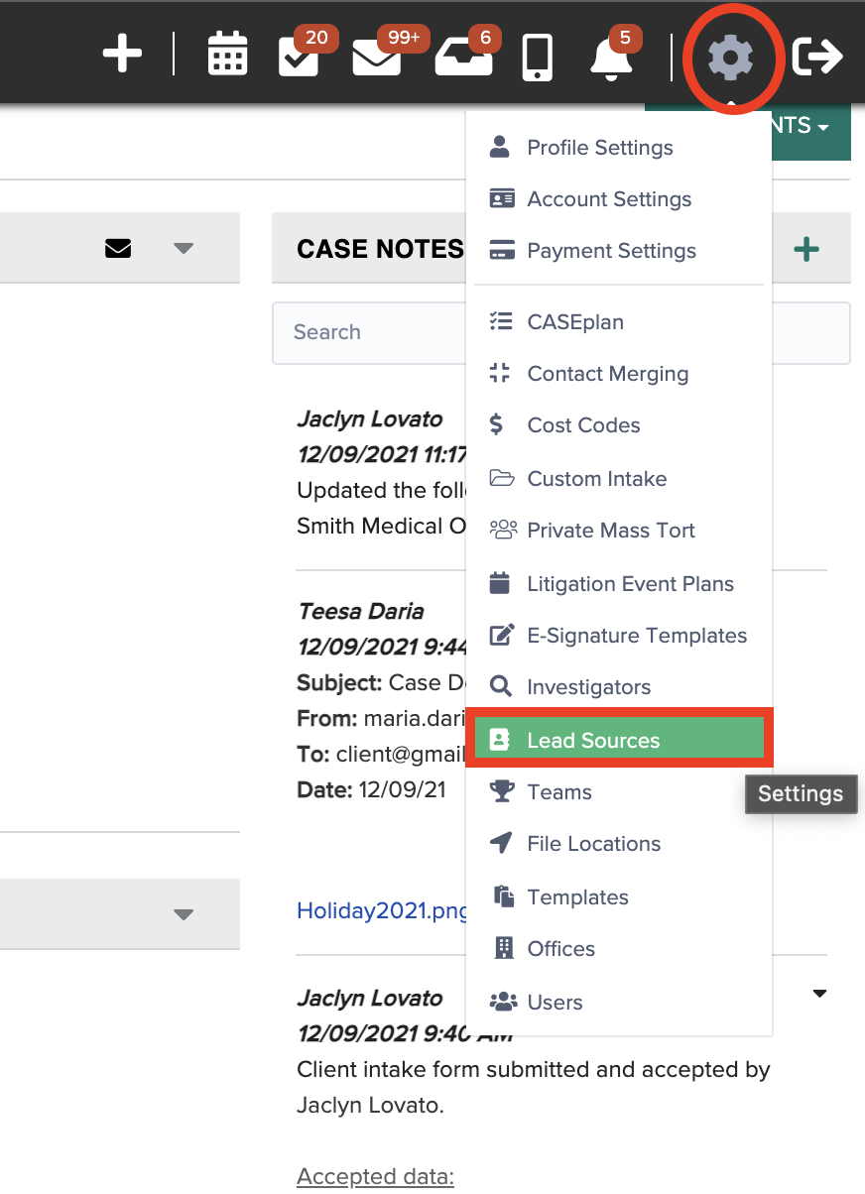This screenshot has height=1194, width=865.
Task: Open the calendar from the top toolbar
Action: (x=227, y=55)
